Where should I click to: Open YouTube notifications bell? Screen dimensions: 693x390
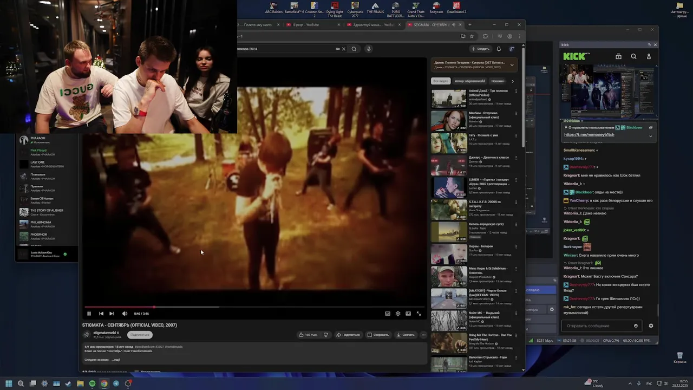coord(499,49)
